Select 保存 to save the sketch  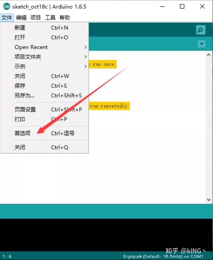coord(44,86)
